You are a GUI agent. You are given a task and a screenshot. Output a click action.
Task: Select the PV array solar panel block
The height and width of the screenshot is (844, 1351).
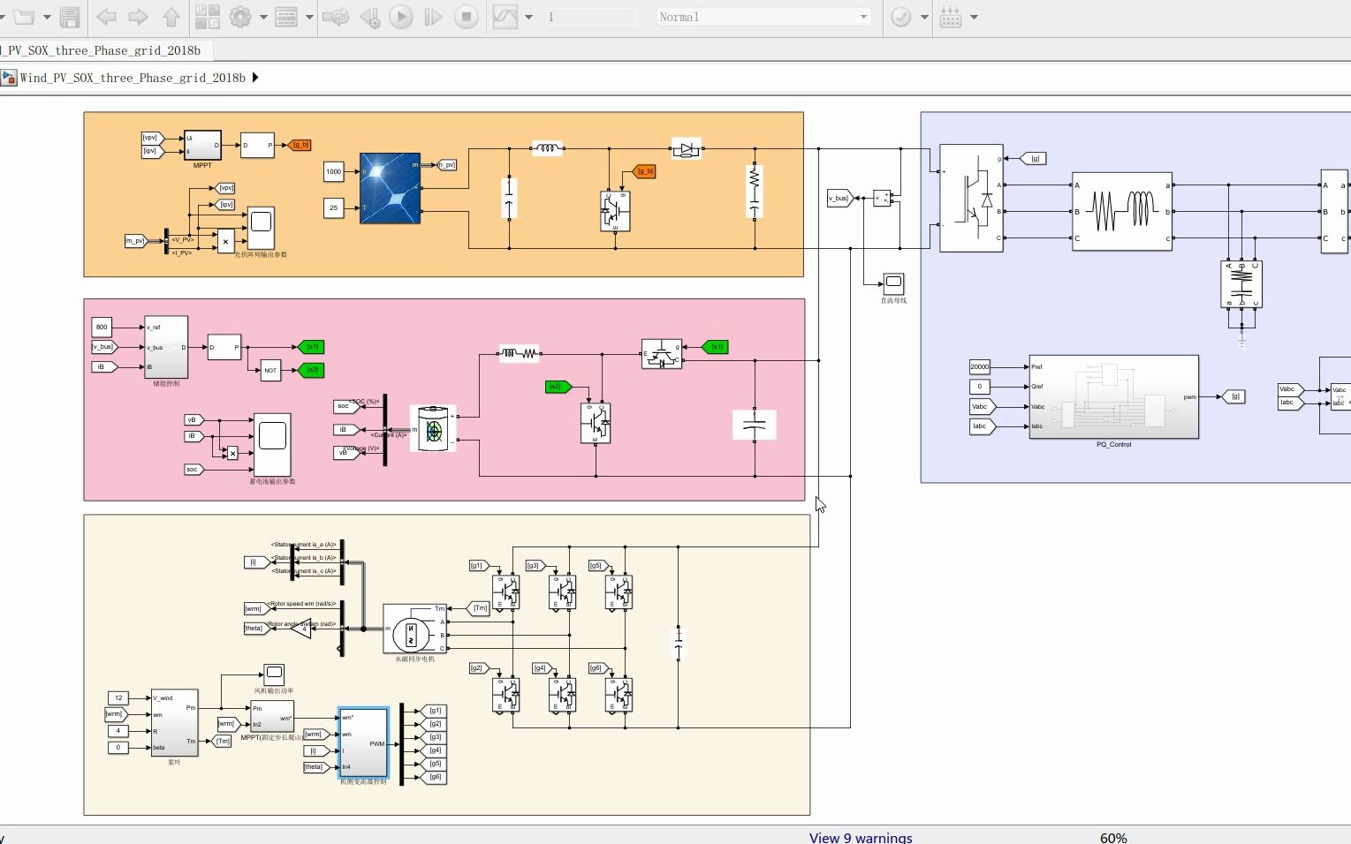tap(390, 188)
